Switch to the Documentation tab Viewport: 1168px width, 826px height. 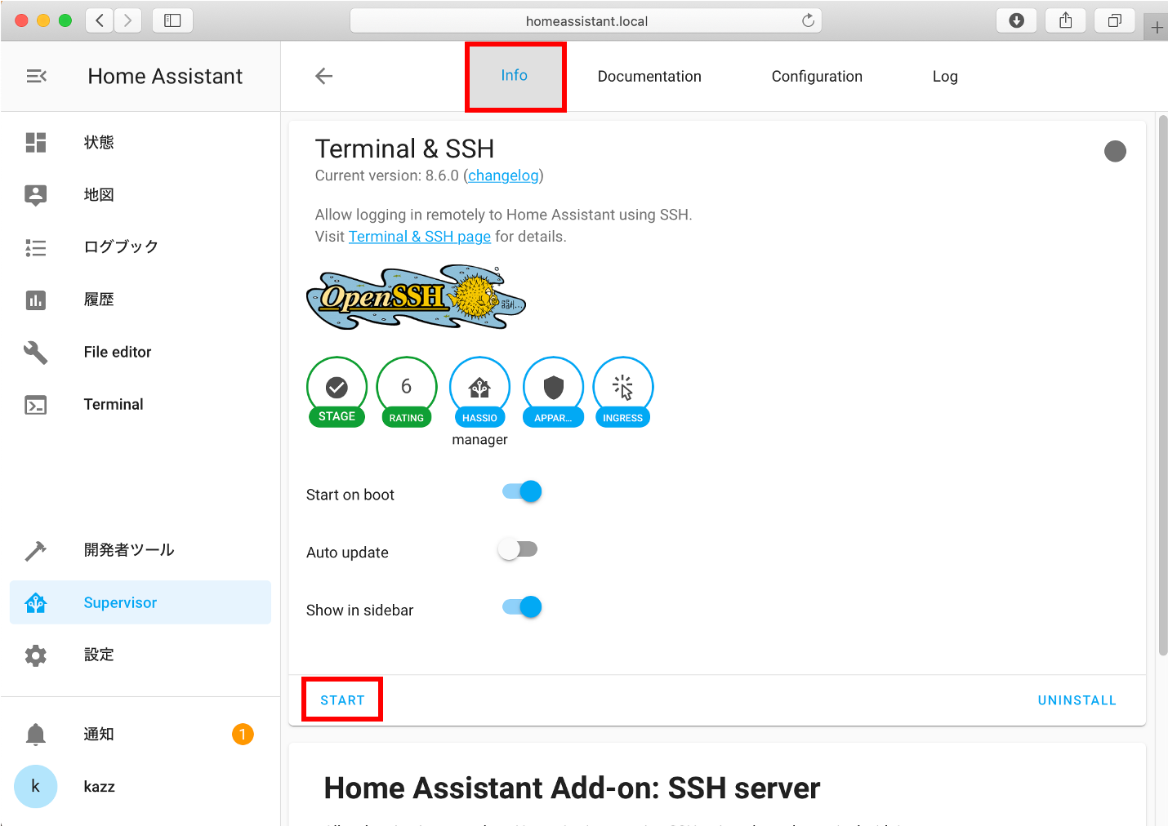[x=649, y=76]
